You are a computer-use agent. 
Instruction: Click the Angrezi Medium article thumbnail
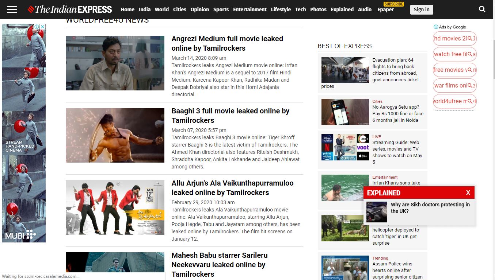click(x=115, y=63)
